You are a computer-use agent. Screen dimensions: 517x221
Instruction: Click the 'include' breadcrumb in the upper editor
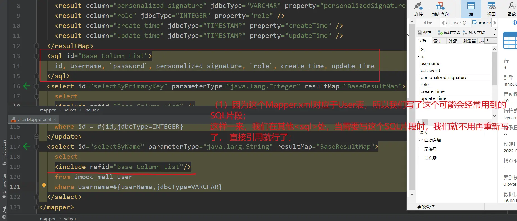(92, 110)
